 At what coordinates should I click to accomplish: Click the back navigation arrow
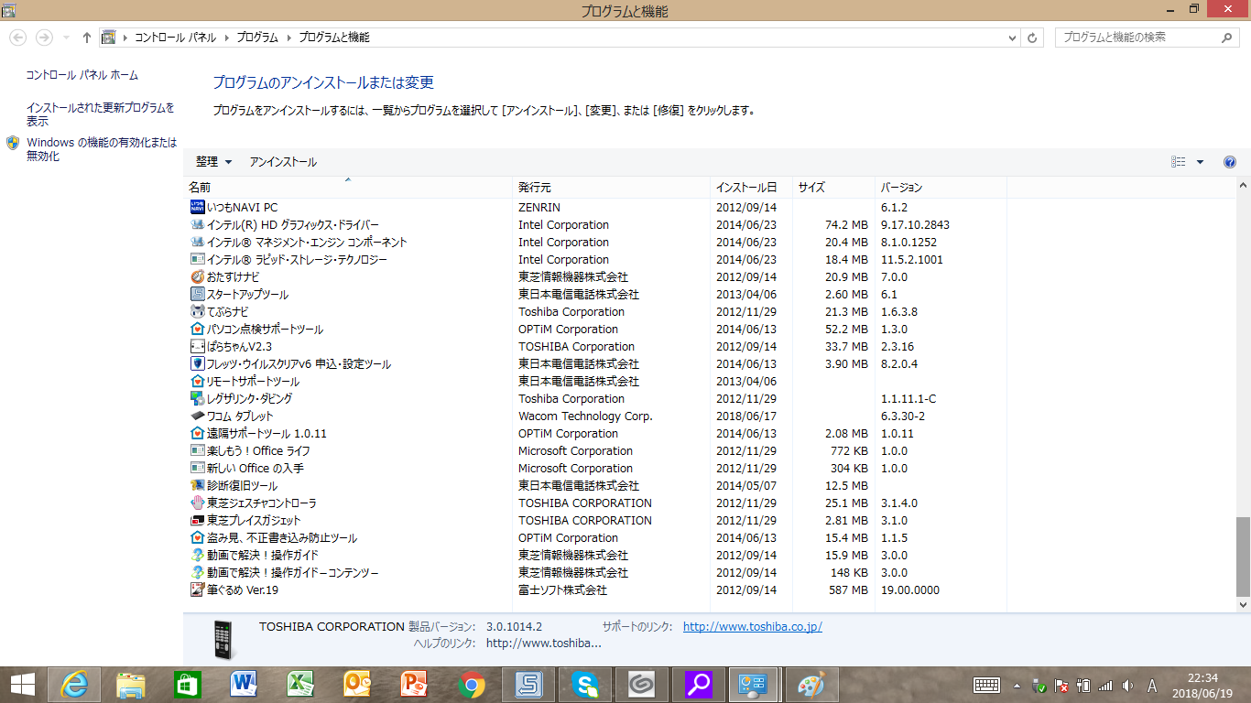(17, 38)
